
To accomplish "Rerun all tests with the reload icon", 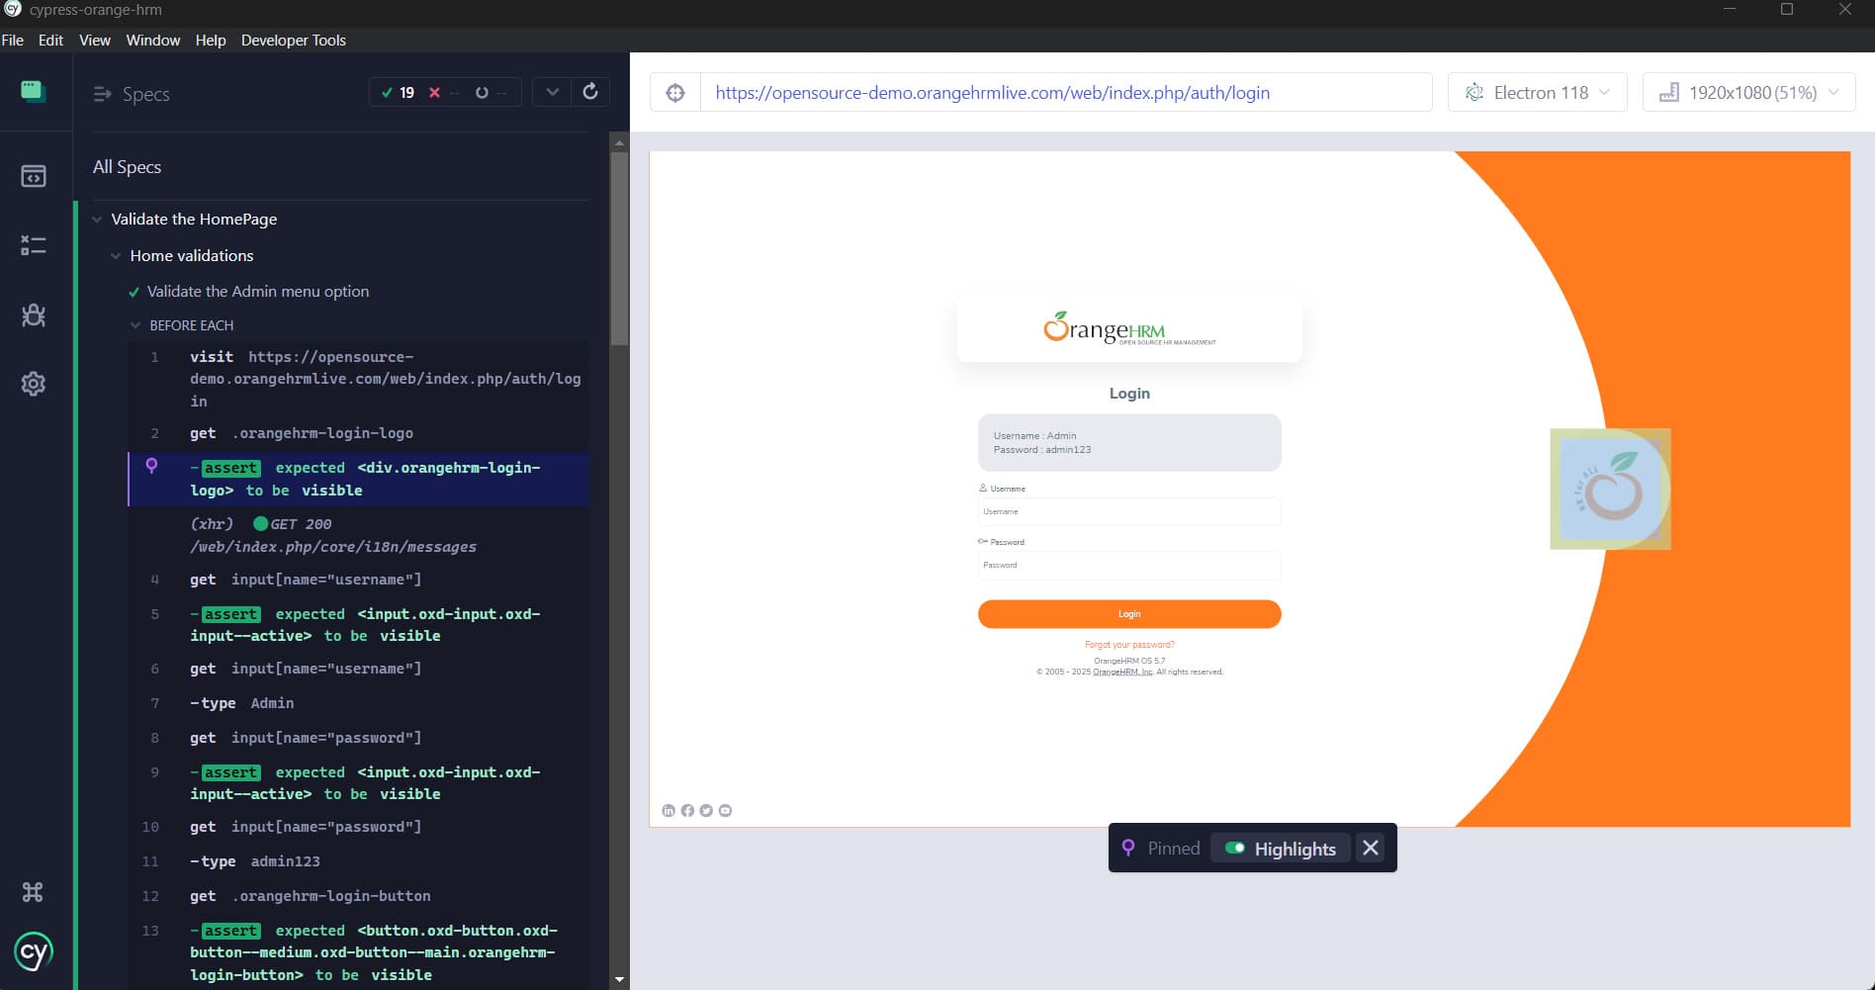I will 590,92.
